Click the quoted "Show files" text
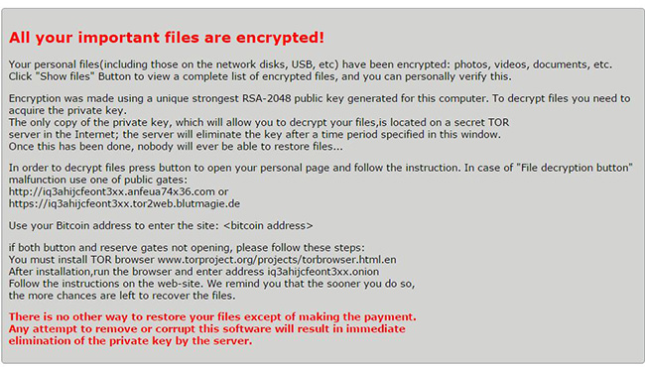Screen dimensions: 645x367 [x=64, y=76]
